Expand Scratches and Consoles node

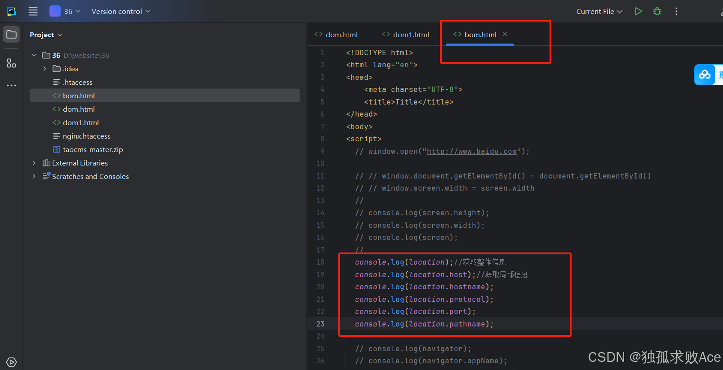coord(34,176)
